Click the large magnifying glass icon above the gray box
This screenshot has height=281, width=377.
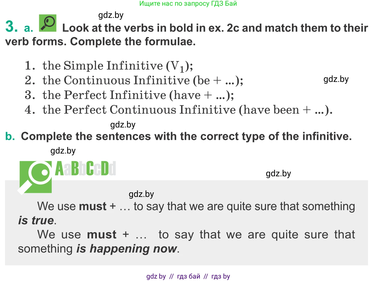click(x=35, y=177)
